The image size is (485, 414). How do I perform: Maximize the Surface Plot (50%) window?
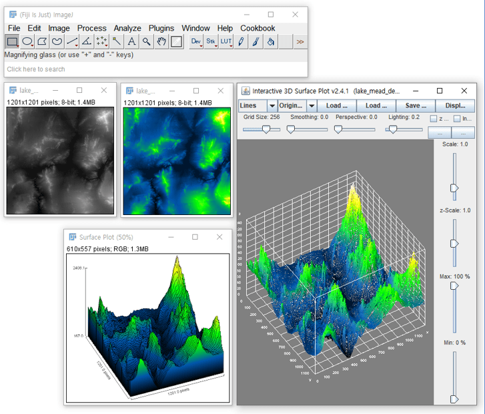pyautogui.click(x=195, y=237)
